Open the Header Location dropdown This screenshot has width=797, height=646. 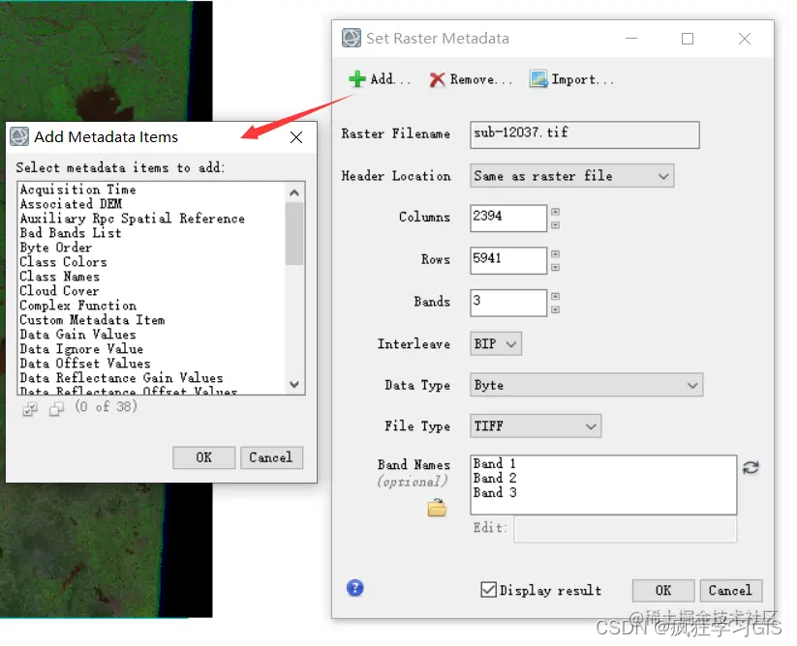click(571, 176)
